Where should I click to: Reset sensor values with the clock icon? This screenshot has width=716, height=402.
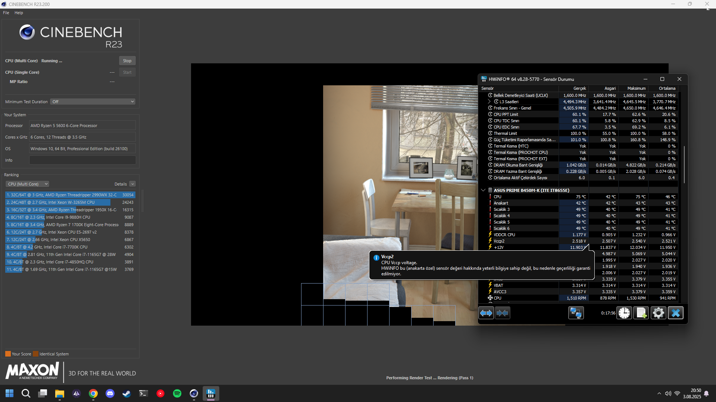[624, 313]
